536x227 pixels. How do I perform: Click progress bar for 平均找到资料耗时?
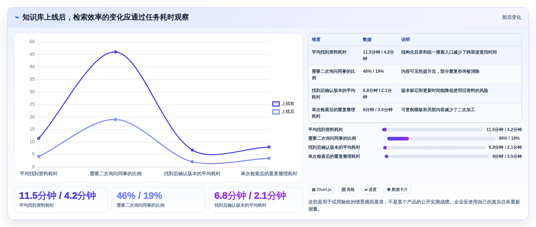[433, 130]
